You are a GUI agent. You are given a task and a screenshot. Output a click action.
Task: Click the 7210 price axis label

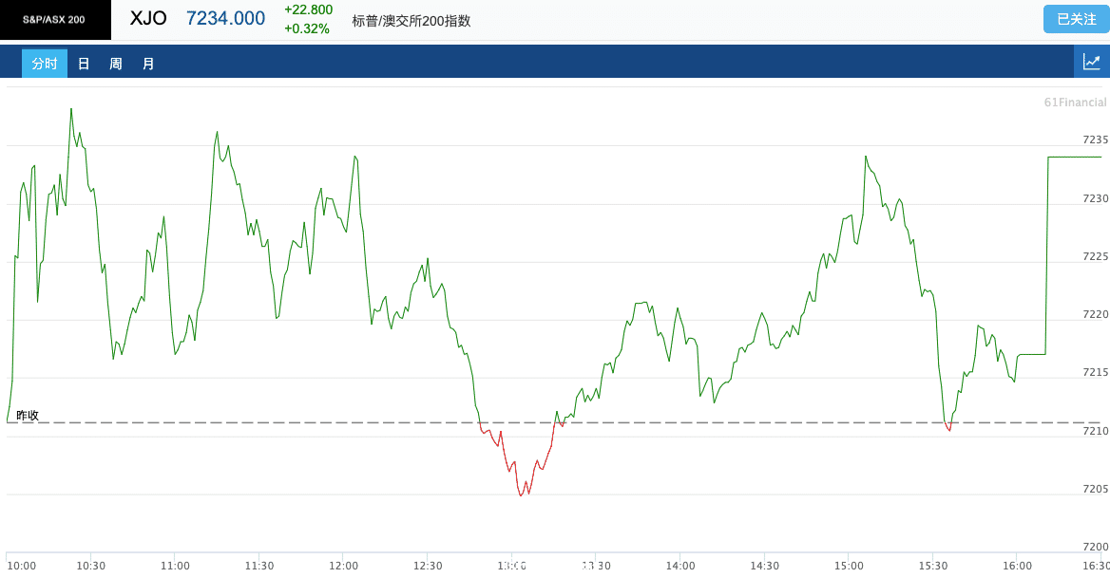(x=1095, y=431)
